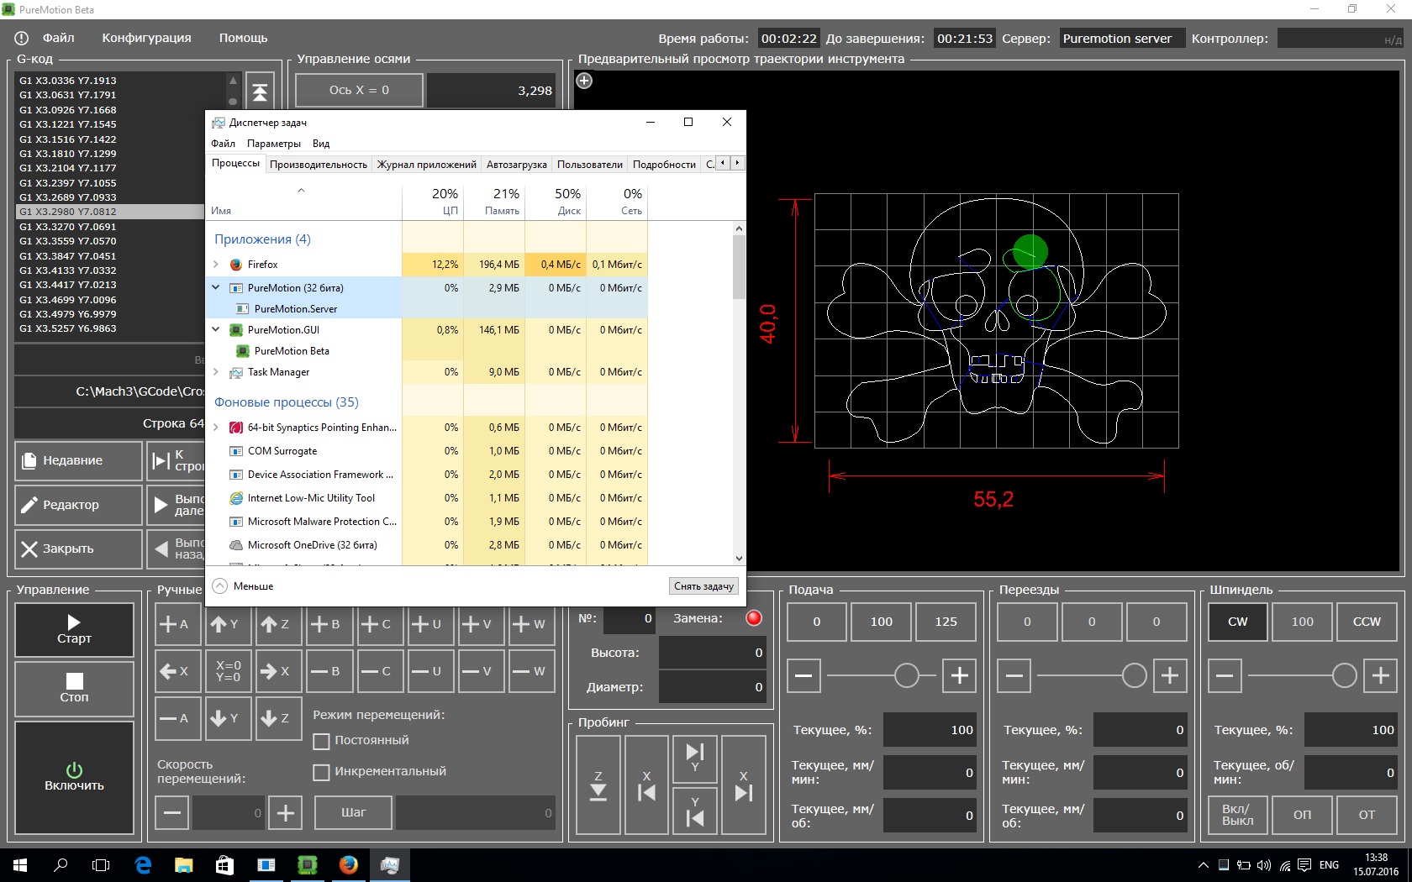
Task: Open the Конфигурация menu
Action: click(x=146, y=38)
